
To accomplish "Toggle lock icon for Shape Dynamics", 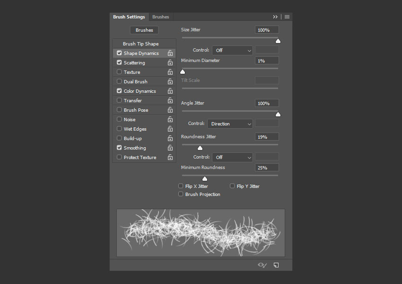I will click(x=170, y=53).
